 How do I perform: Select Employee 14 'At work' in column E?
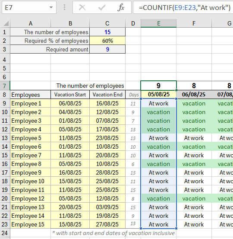coord(159,216)
